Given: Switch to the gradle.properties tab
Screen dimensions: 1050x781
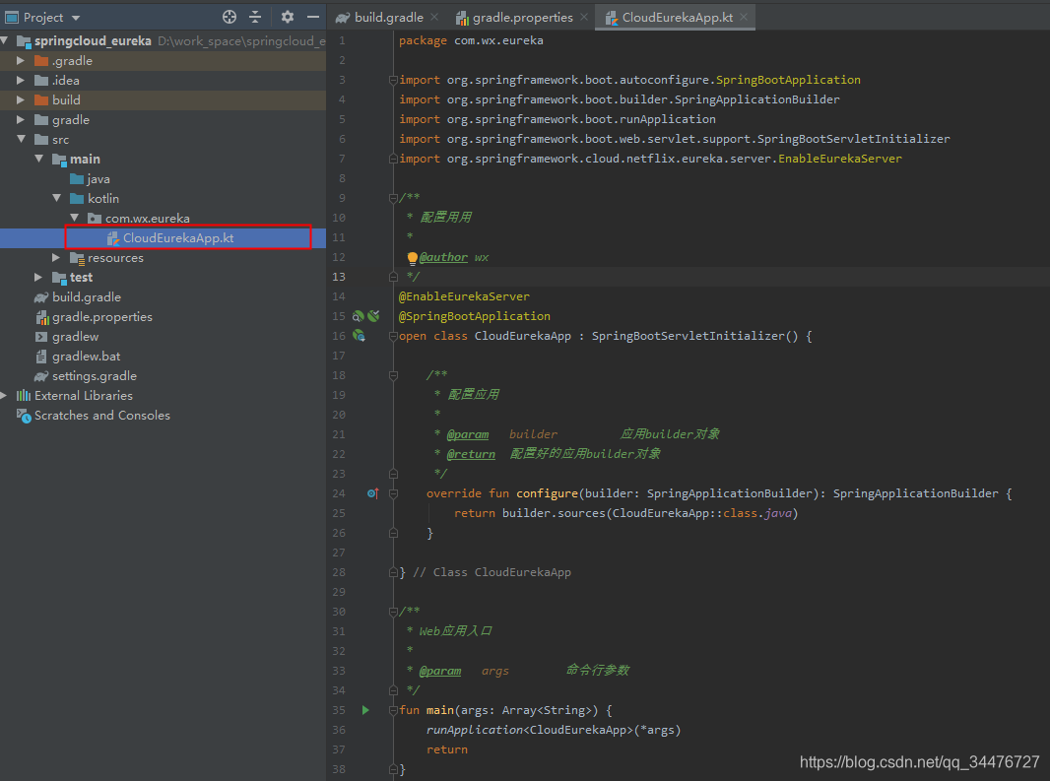Looking at the screenshot, I should click(515, 18).
